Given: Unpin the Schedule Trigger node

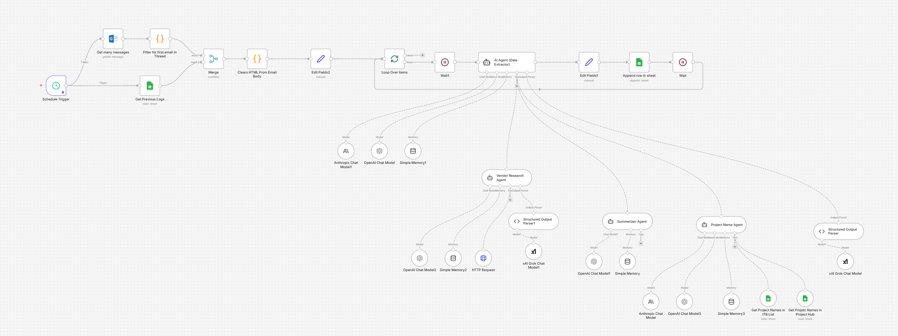Looking at the screenshot, I should pos(63,93).
